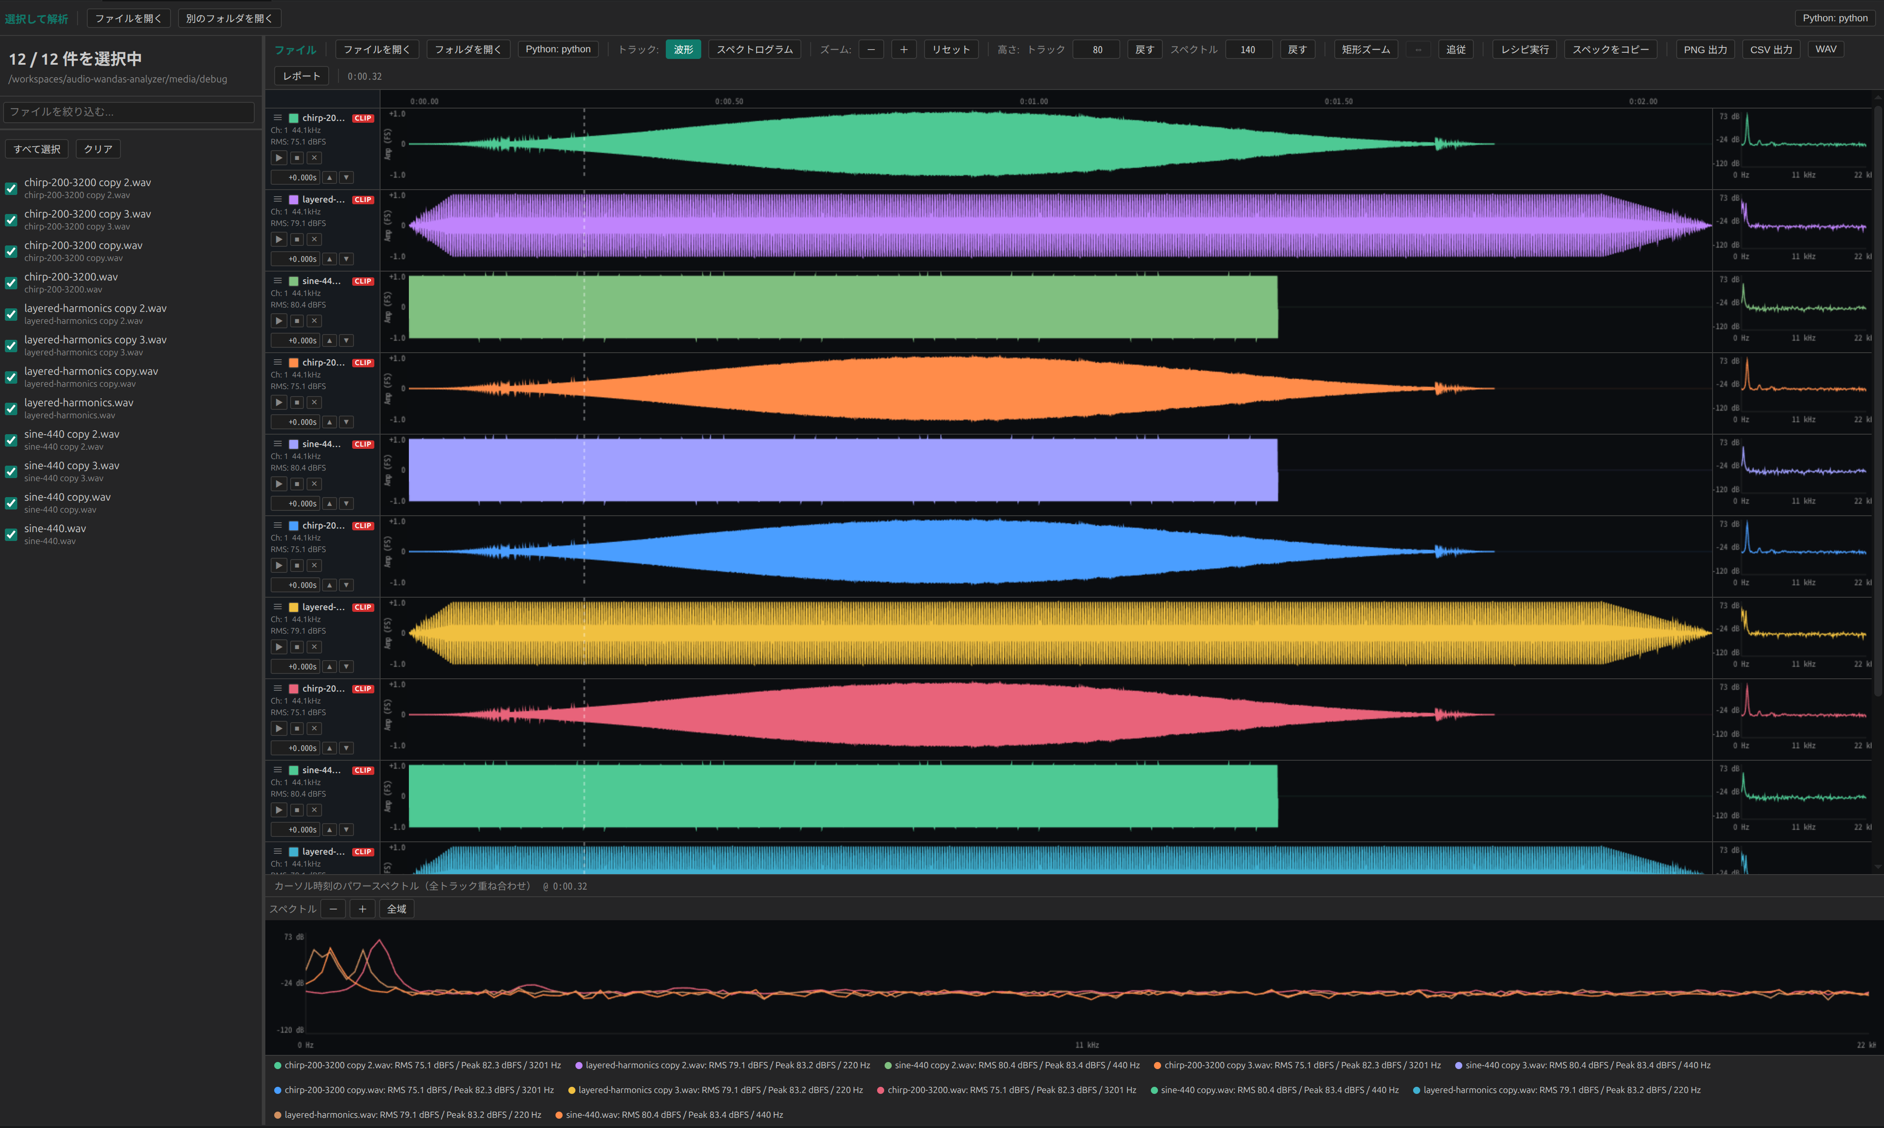Step lavender sine track offset down
Screen dimensions: 1884x1128
(x=346, y=504)
